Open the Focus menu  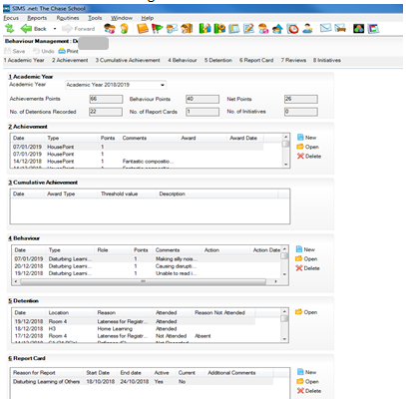tap(11, 18)
